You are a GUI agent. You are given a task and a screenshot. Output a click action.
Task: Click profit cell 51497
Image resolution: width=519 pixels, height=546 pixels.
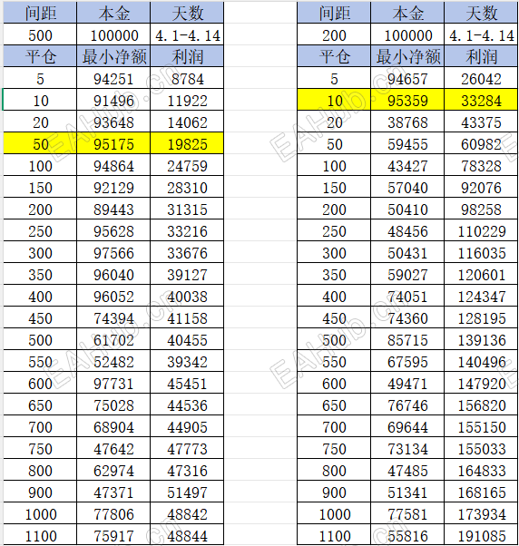pos(187,492)
